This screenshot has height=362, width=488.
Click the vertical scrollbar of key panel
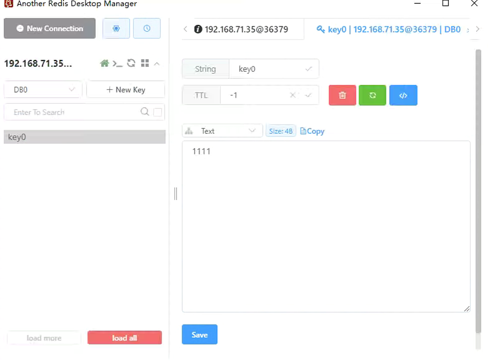pyautogui.click(x=478, y=192)
